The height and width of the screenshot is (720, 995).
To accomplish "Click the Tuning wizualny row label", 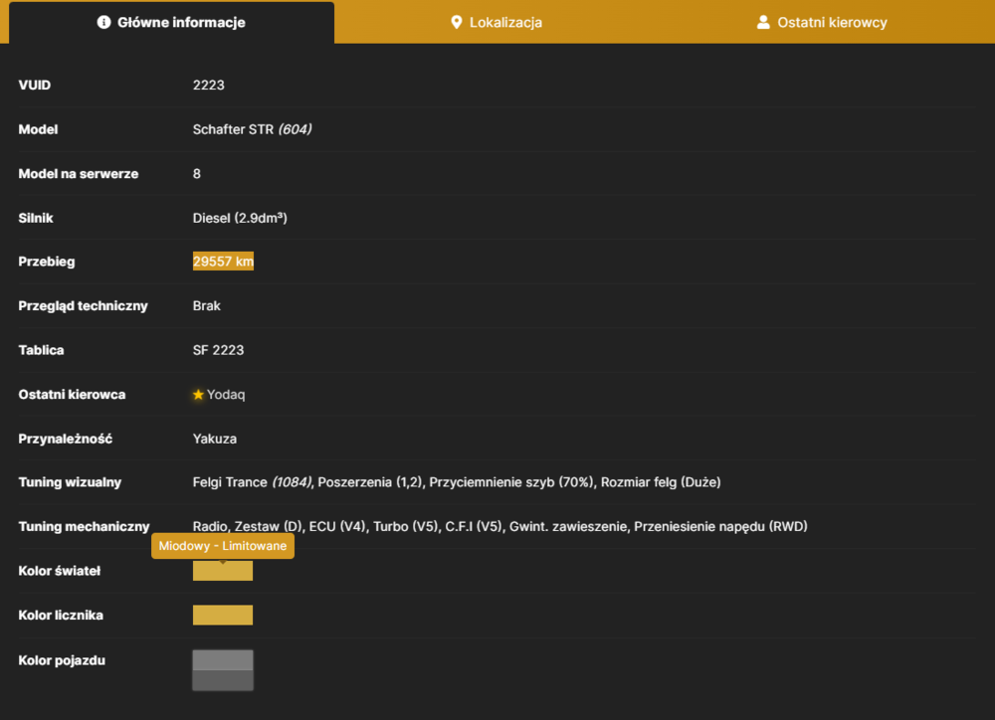I will 70,482.
